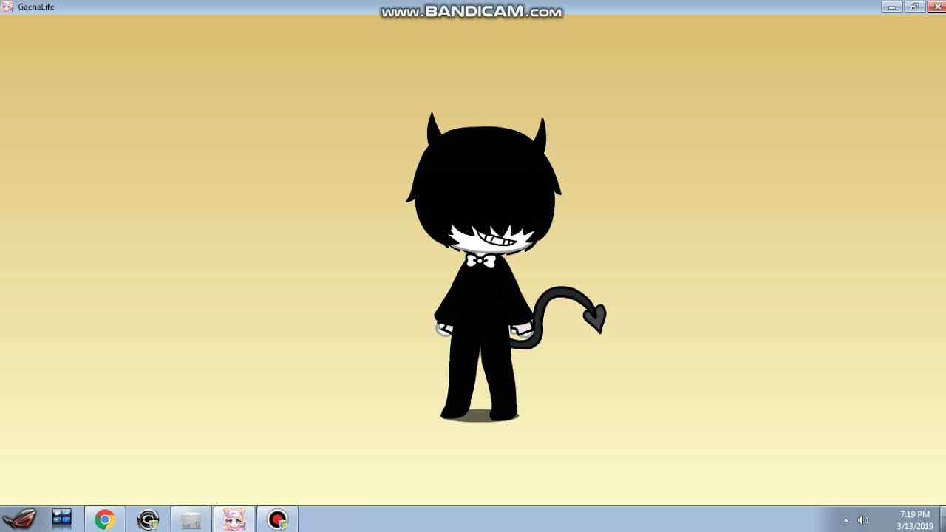Minimize the GachaLife window

point(892,7)
